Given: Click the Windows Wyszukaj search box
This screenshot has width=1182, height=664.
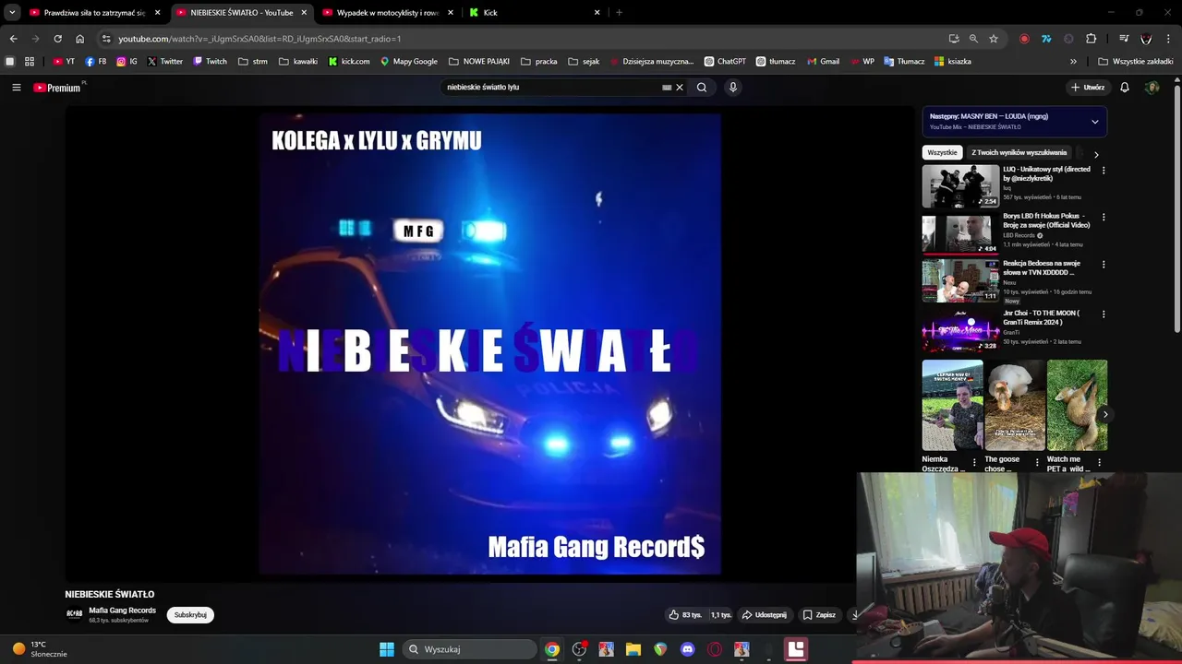Looking at the screenshot, I should 468,649.
